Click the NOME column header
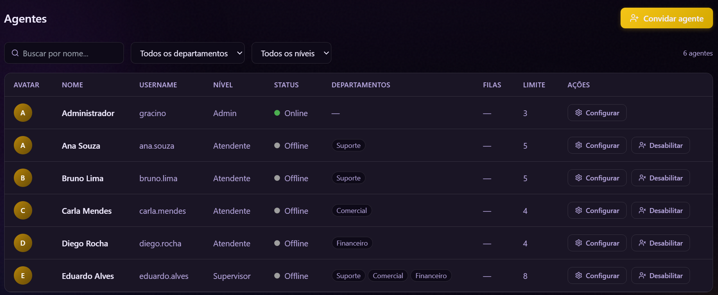 point(72,85)
